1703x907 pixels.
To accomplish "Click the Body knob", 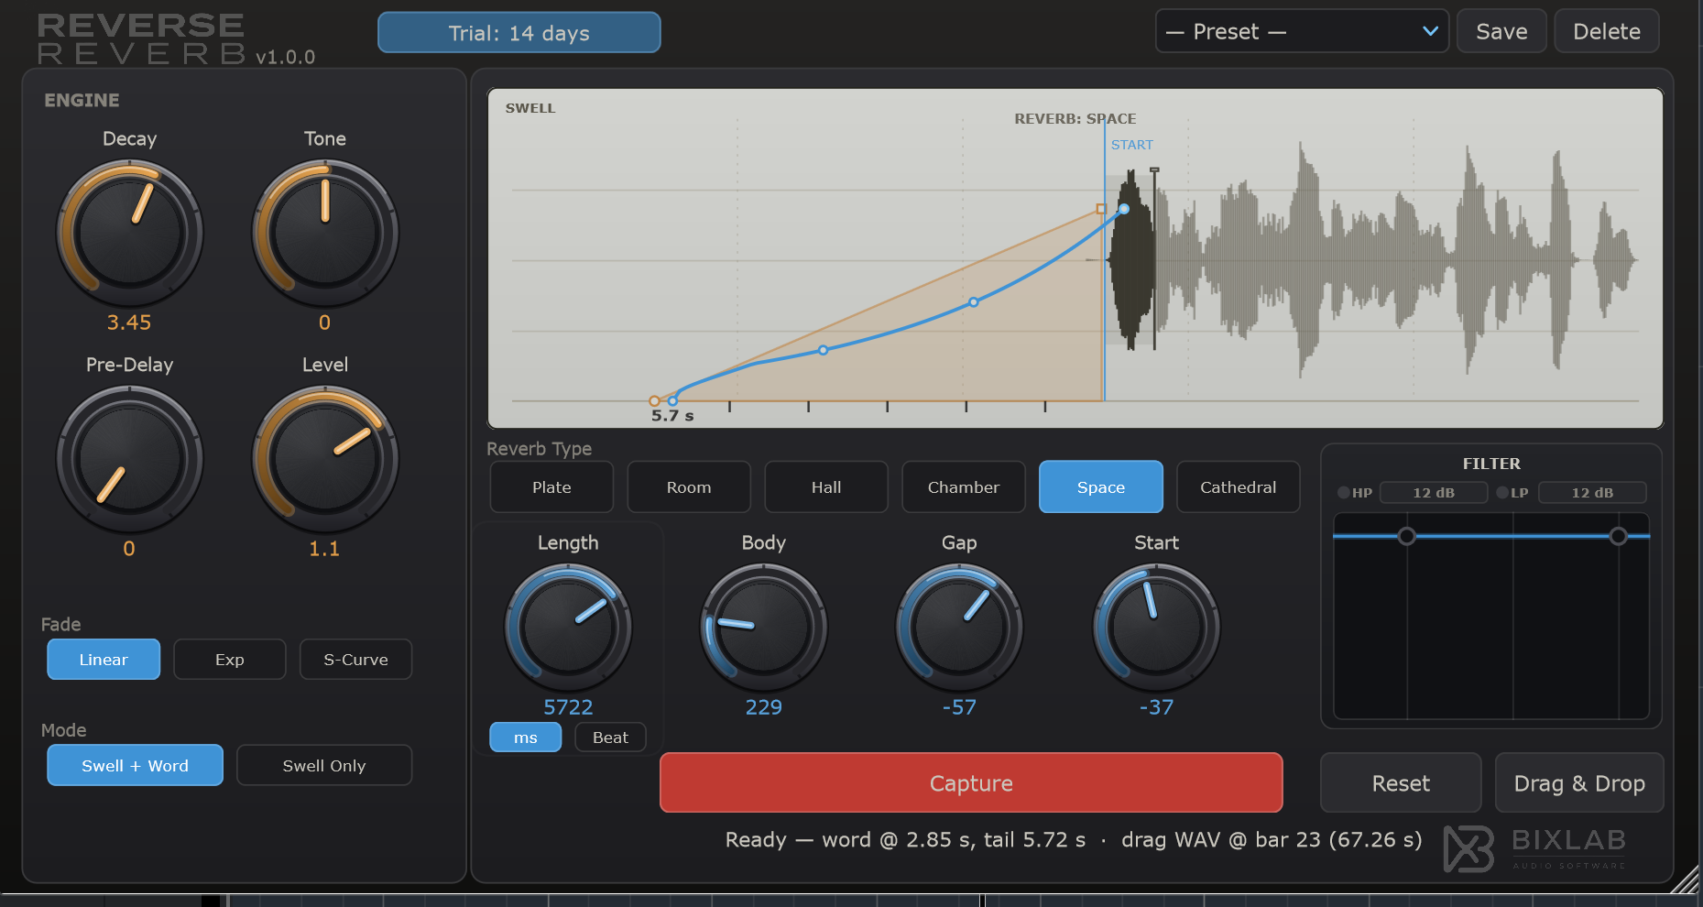I will point(763,628).
